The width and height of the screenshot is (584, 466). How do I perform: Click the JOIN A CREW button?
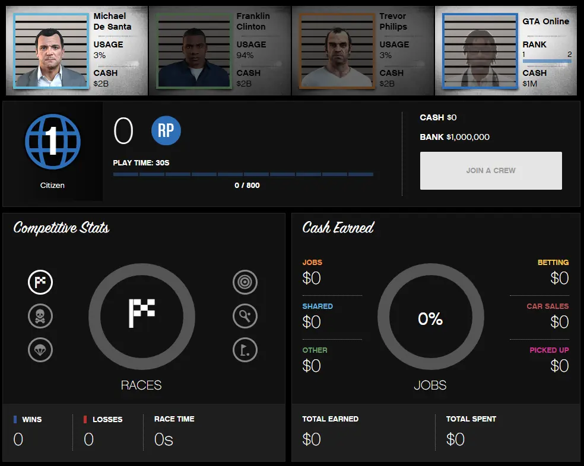[491, 170]
